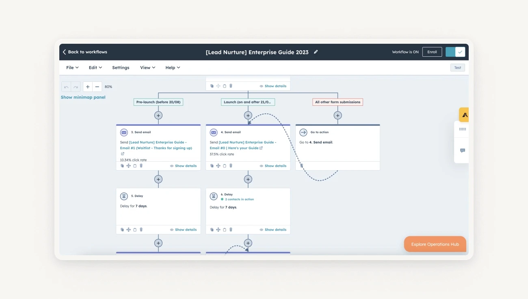This screenshot has width=528, height=299.
Task: Undo the last change
Action: point(66,87)
